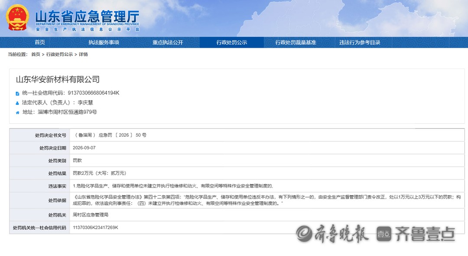Select the 行政处罚公示 navigation tab

pyautogui.click(x=231, y=43)
